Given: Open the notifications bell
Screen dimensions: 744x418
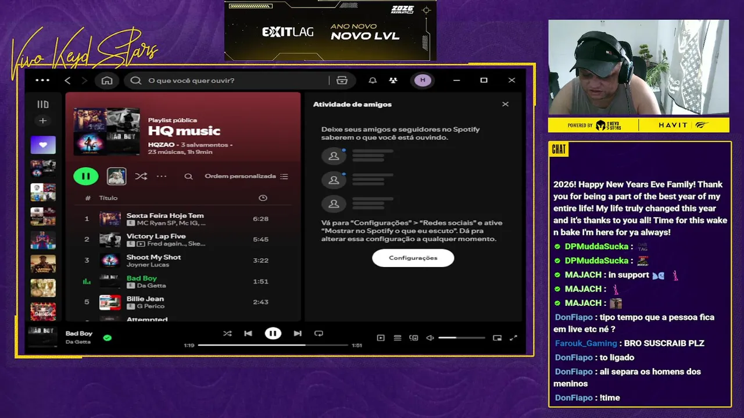Looking at the screenshot, I should (373, 80).
